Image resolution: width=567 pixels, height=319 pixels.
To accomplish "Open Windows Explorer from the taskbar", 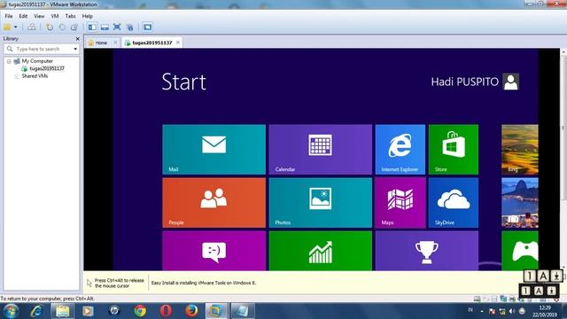I will click(x=62, y=311).
